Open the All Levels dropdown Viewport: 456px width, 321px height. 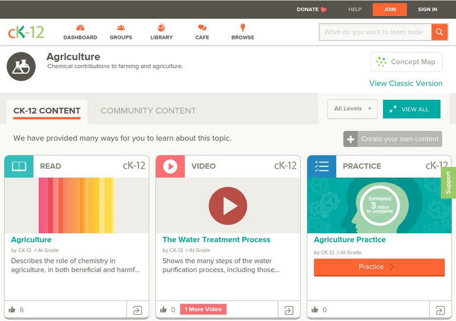click(x=352, y=109)
